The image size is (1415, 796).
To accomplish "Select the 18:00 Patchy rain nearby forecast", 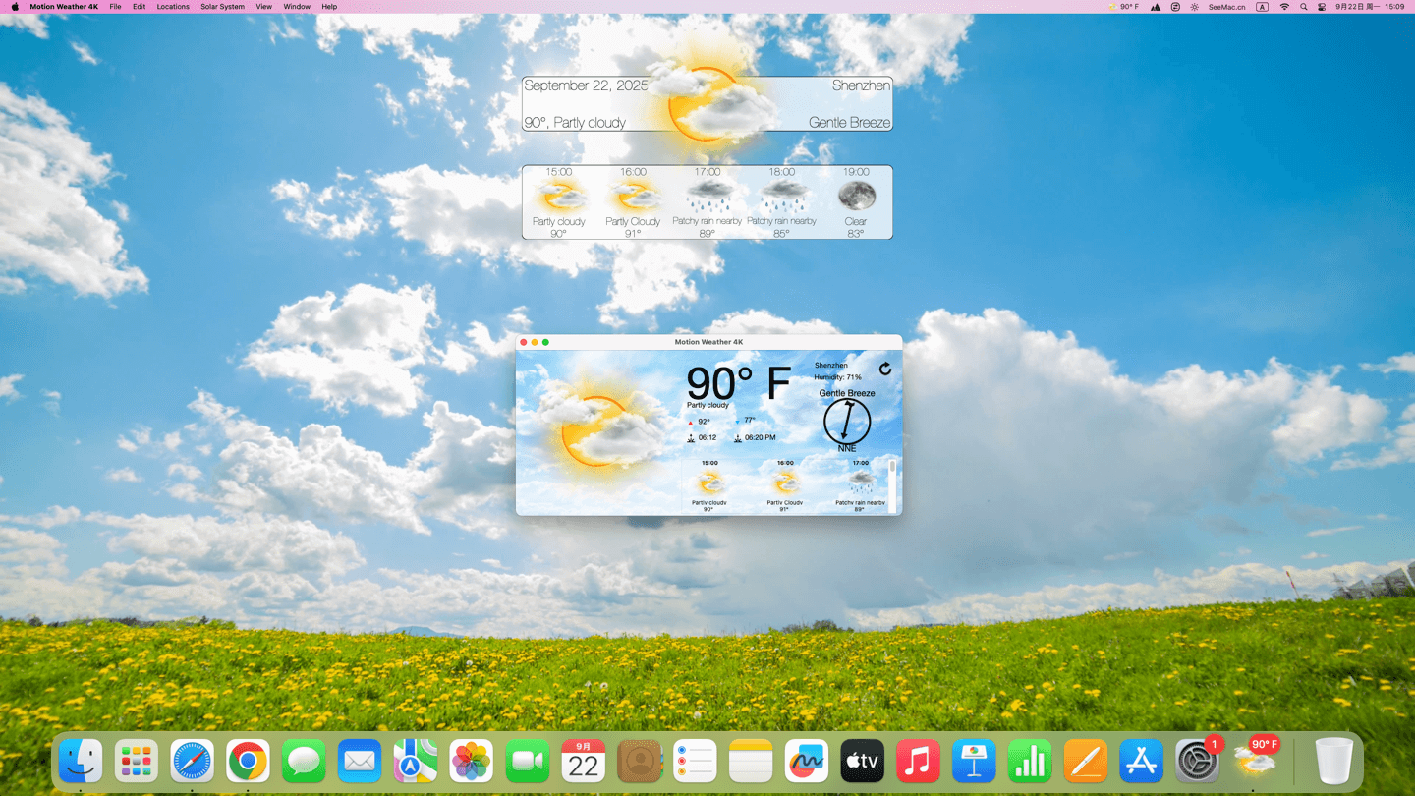I will [x=781, y=201].
